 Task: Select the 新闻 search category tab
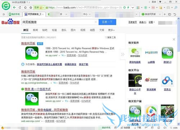coord(35,30)
